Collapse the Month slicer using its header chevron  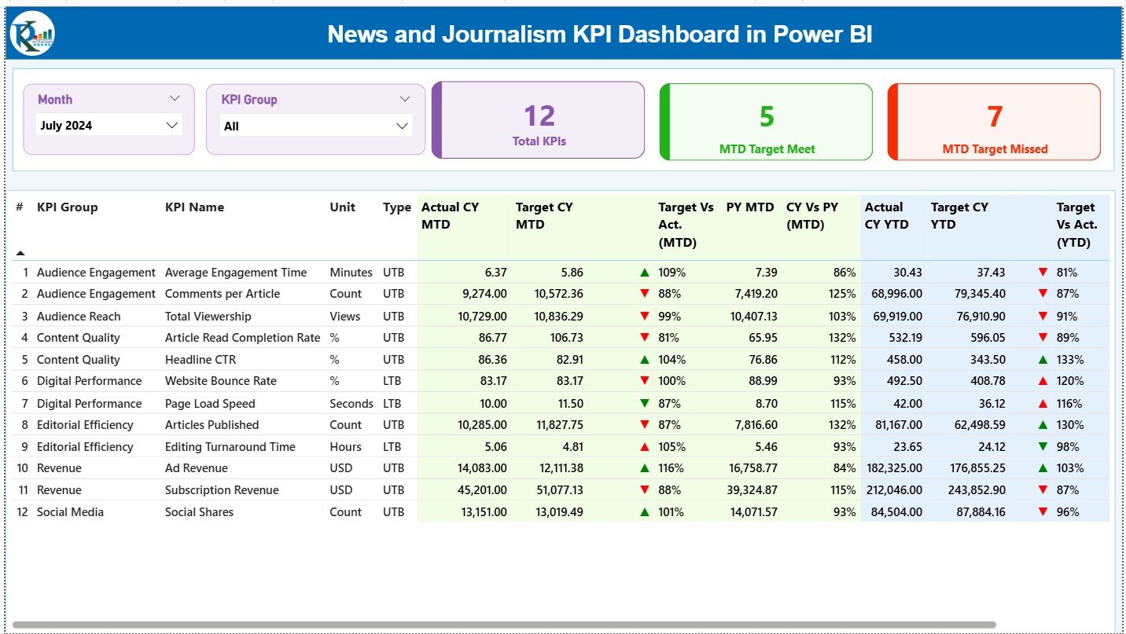click(176, 98)
